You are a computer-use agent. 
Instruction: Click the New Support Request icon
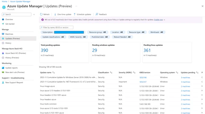click(3, 83)
